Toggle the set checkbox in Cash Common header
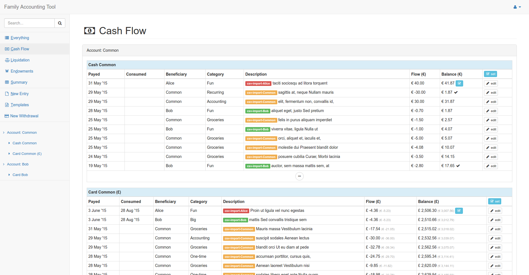529x275 pixels. tap(490, 74)
